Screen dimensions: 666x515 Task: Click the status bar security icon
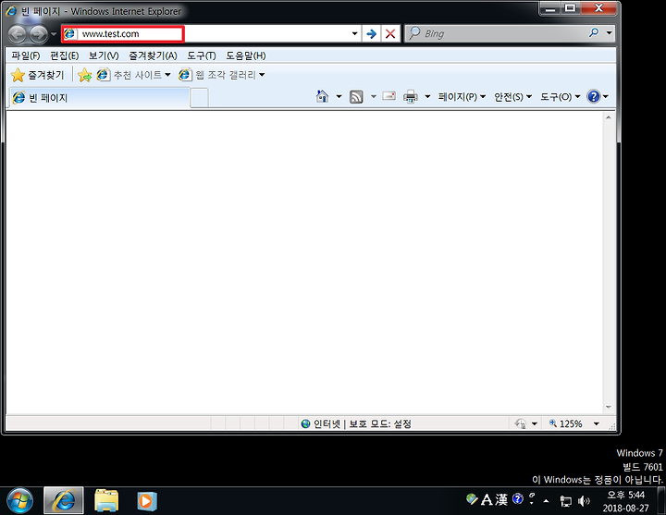coord(520,423)
